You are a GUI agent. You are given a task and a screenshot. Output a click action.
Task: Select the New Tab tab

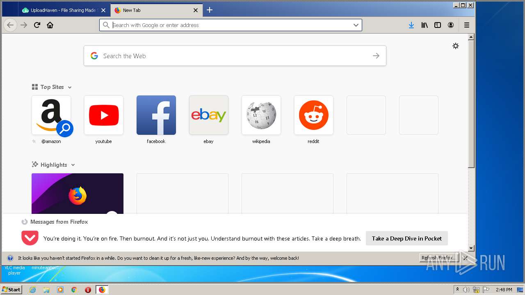coord(156,10)
